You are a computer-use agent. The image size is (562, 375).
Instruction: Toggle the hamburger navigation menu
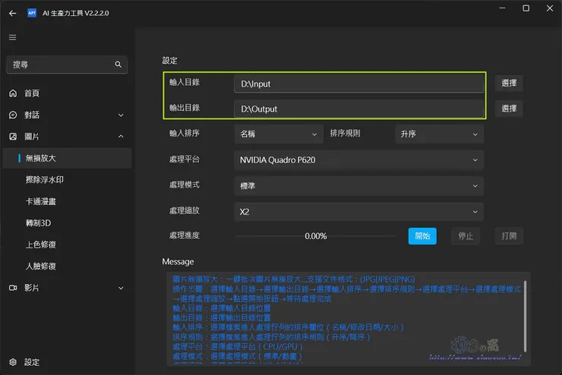coord(13,38)
